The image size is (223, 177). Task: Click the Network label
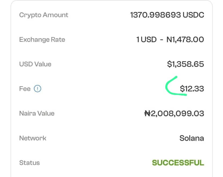33,138
